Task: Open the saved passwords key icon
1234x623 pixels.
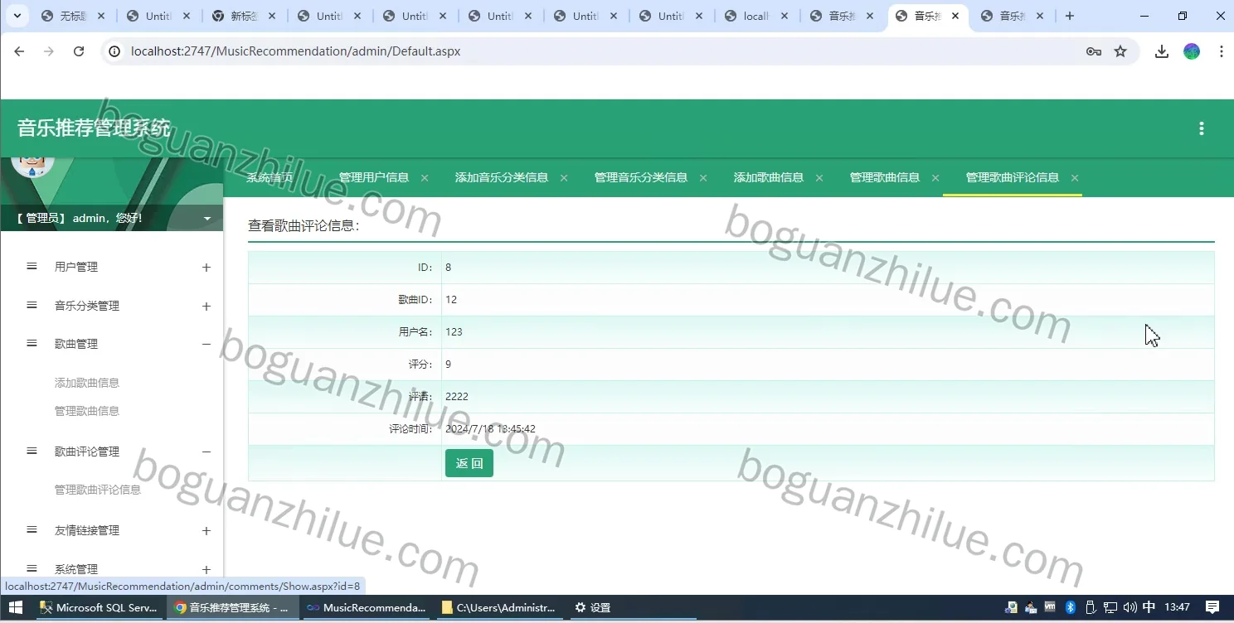Action: (1094, 51)
